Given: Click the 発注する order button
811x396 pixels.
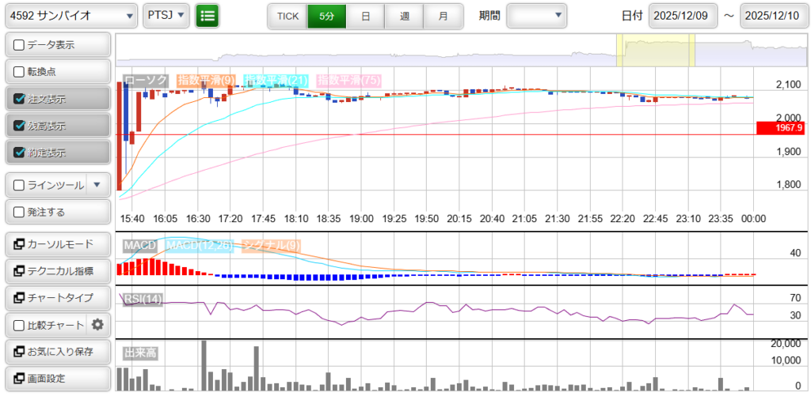Looking at the screenshot, I should pos(57,212).
